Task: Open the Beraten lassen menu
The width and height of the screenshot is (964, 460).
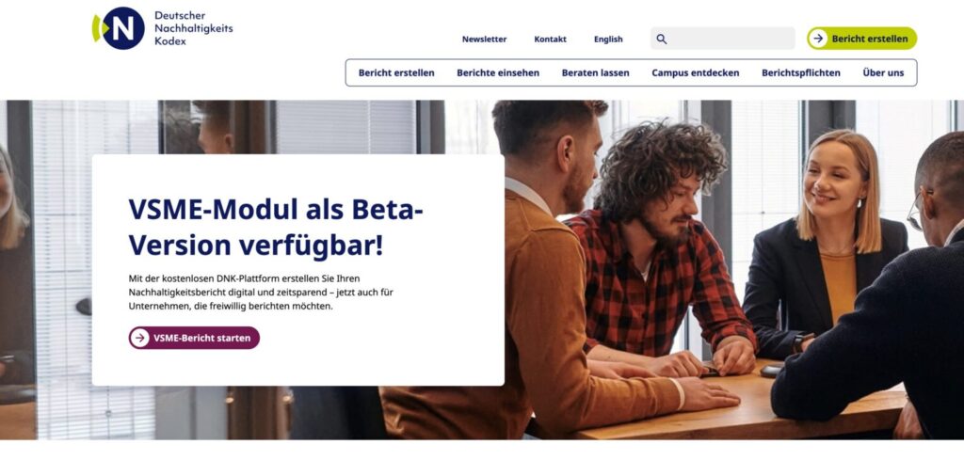Action: tap(596, 72)
